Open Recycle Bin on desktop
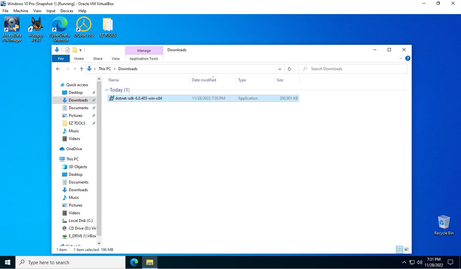461x269 pixels. (x=444, y=225)
